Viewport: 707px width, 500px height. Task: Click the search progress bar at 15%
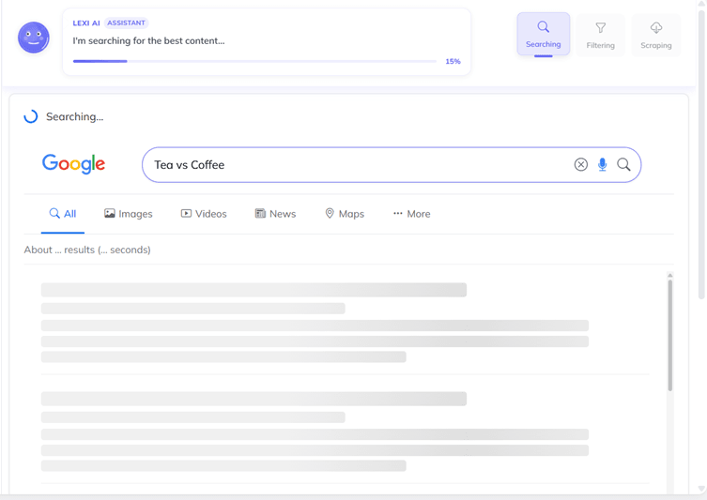tap(254, 61)
